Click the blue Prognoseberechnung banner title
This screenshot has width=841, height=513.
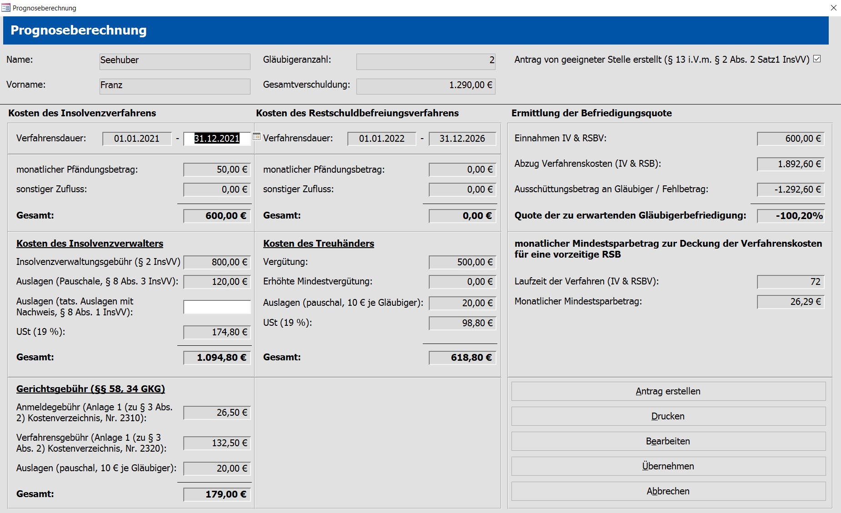[79, 30]
